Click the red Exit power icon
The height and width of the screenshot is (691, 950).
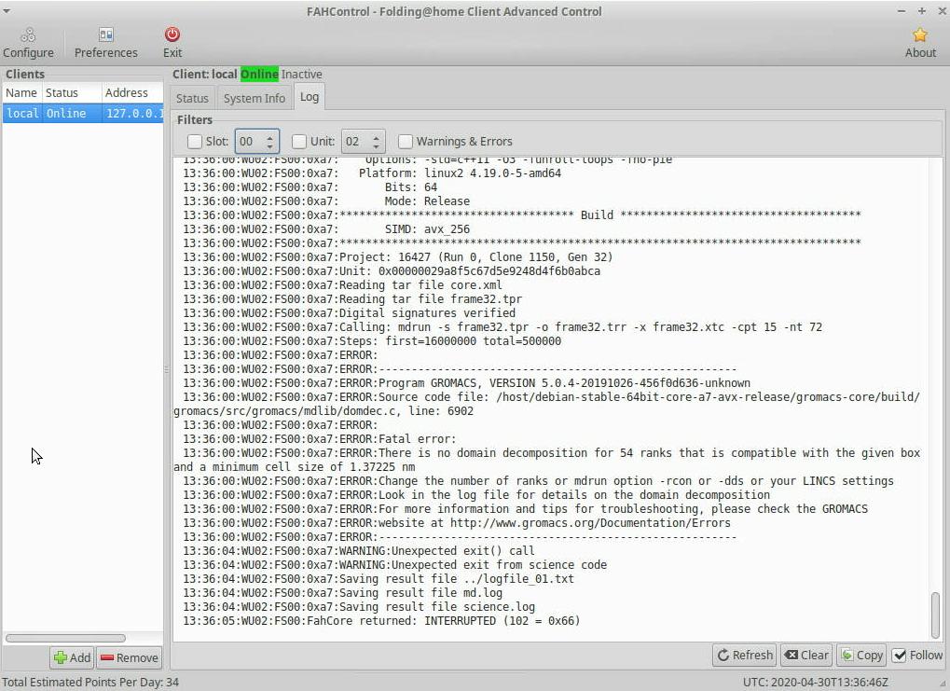[172, 43]
